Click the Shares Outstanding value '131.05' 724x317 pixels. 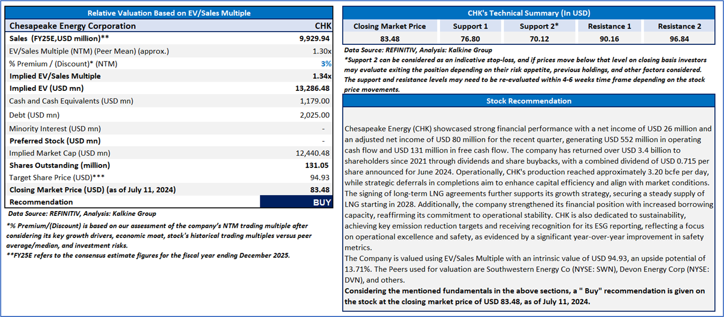click(x=317, y=165)
